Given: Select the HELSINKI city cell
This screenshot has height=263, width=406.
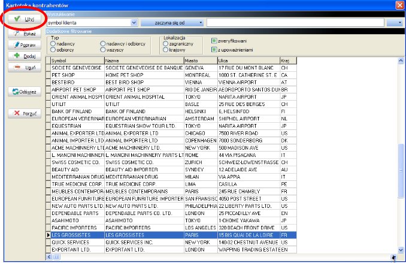Looking at the screenshot, I should coord(201,111).
